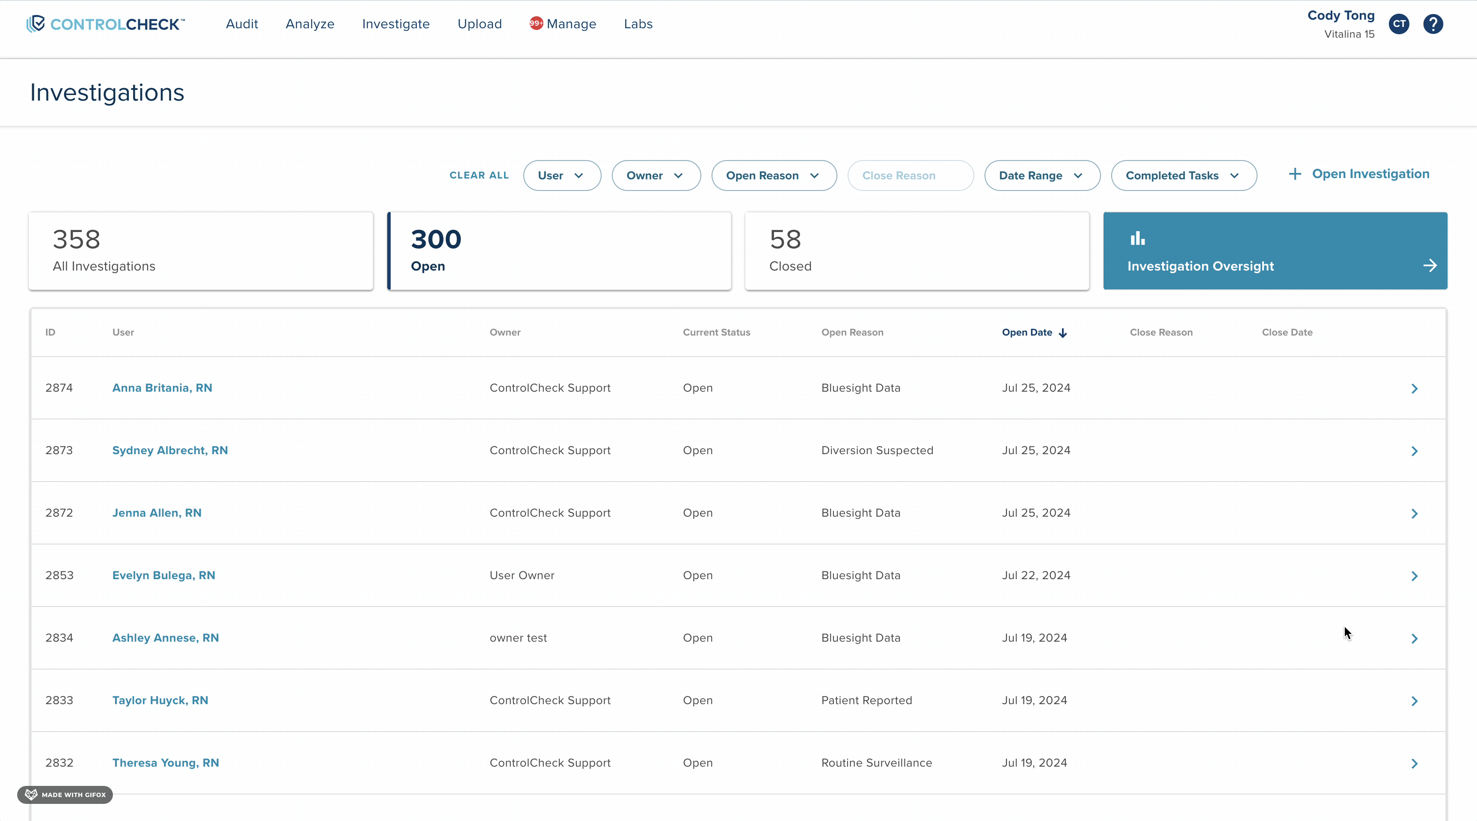Click the Patient Reported cell
The image size is (1477, 821).
pos(866,701)
